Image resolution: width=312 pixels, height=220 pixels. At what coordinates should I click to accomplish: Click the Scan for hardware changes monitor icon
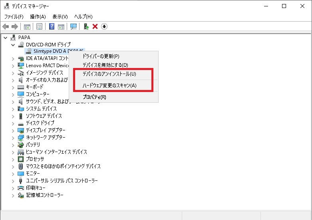point(74,26)
